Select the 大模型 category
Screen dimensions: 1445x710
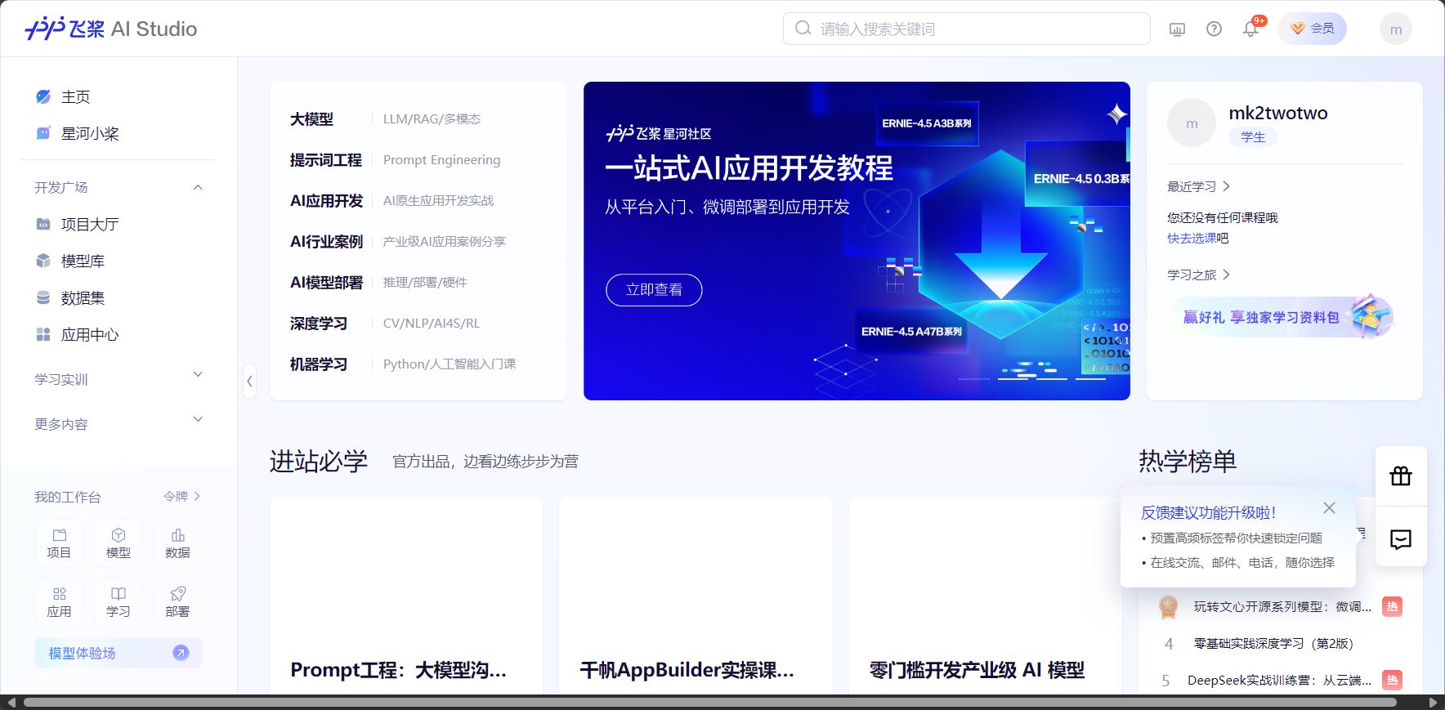click(x=311, y=119)
